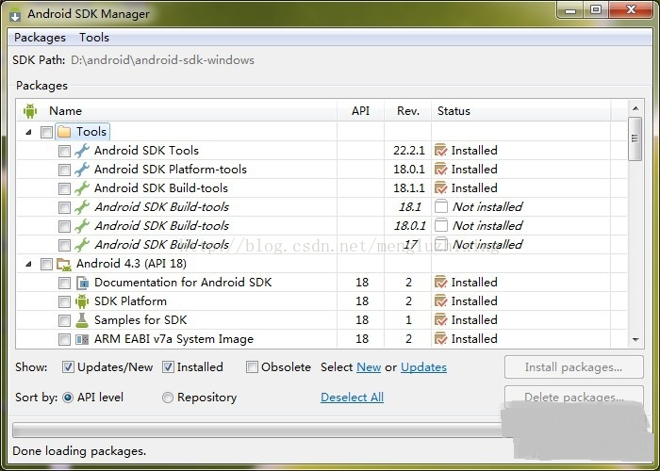Click the package list vertical scrollbar thumb
The image size is (660, 471).
click(635, 138)
